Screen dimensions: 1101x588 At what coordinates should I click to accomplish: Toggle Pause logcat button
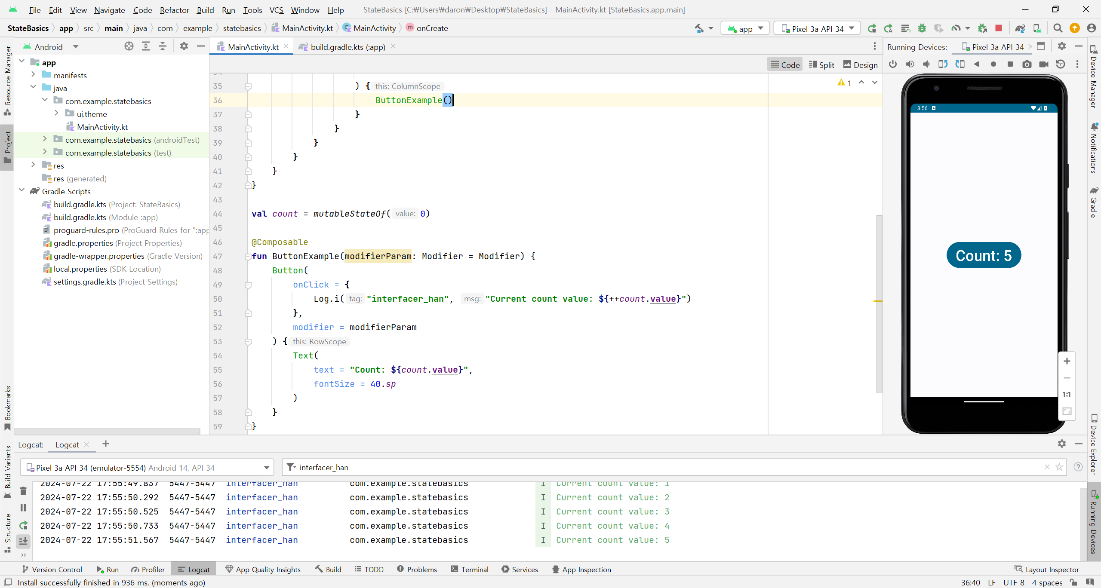tap(23, 508)
